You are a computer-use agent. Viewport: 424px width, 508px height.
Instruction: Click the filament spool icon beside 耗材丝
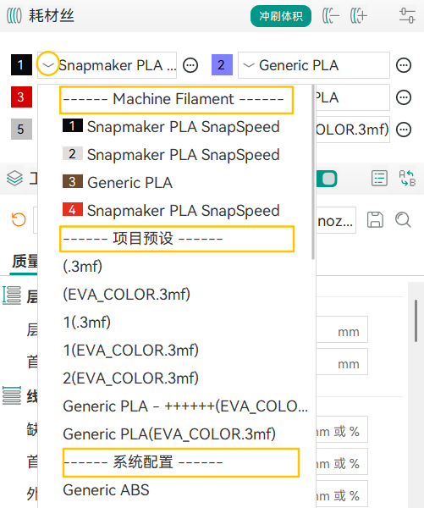coord(14,15)
